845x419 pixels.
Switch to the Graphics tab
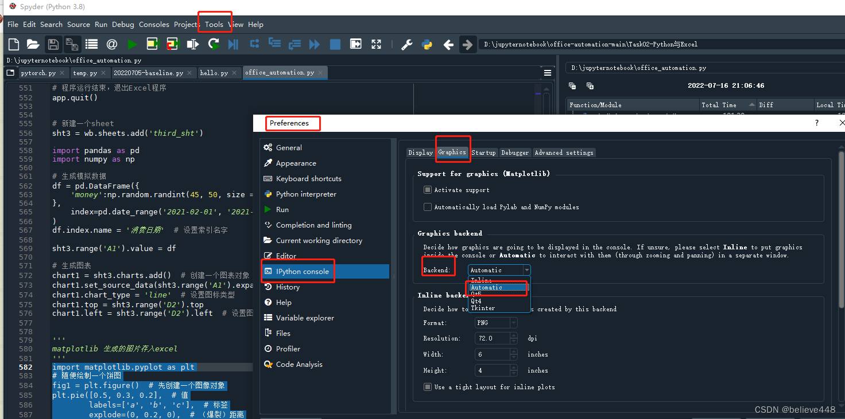coord(452,152)
